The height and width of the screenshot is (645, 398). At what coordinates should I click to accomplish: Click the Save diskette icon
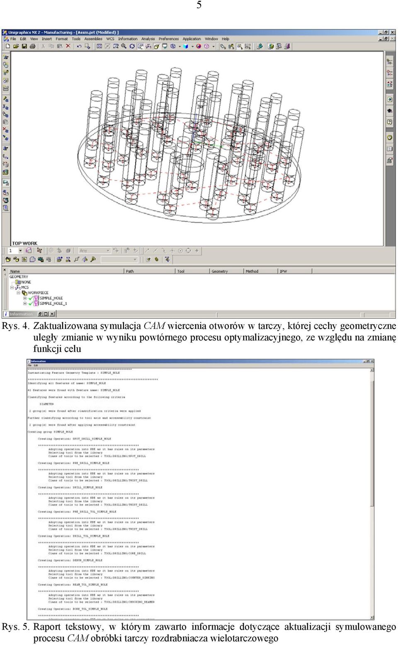(x=24, y=46)
